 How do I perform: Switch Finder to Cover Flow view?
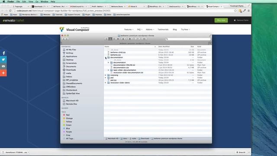click(x=118, y=39)
